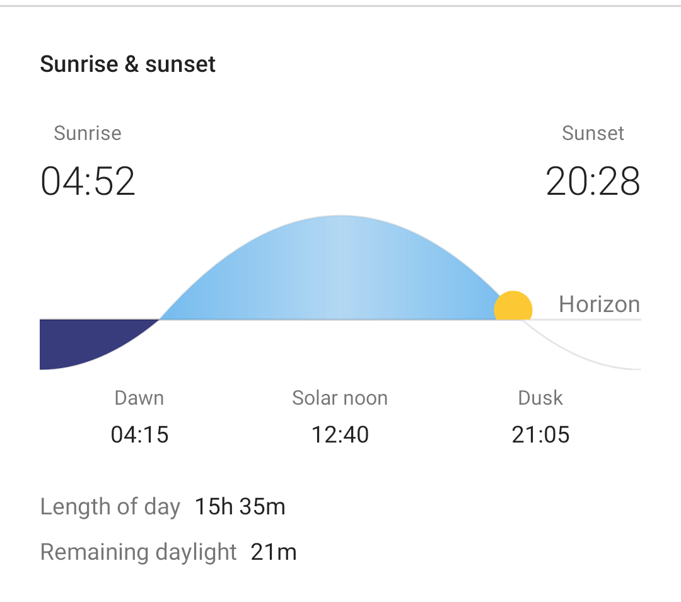Click the yellow sun icon on horizon
This screenshot has height=602, width=681.
pos(513,306)
